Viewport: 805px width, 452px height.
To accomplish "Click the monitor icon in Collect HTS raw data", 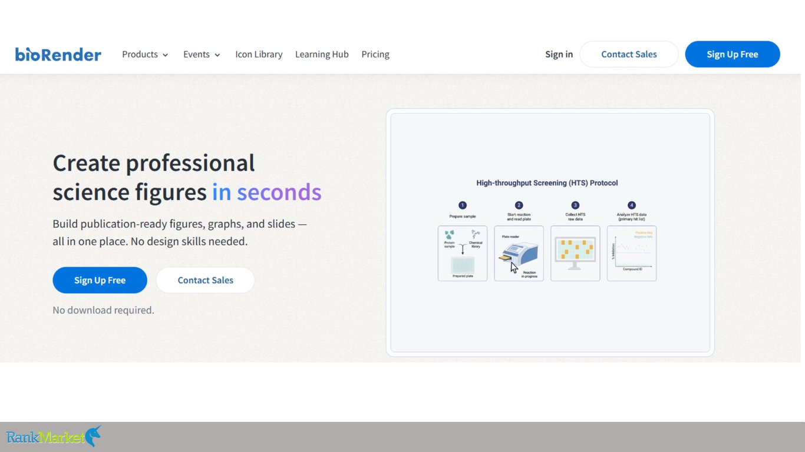I will point(575,253).
